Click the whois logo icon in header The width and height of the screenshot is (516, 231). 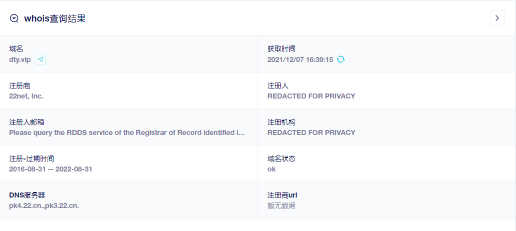(x=14, y=18)
